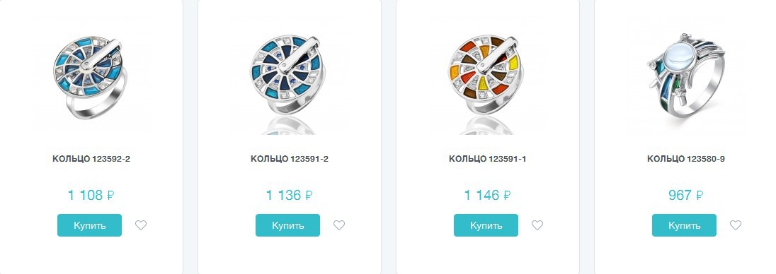This screenshot has width=776, height=274.
Task: Click Купить under ring 123591-2
Action: point(287,225)
